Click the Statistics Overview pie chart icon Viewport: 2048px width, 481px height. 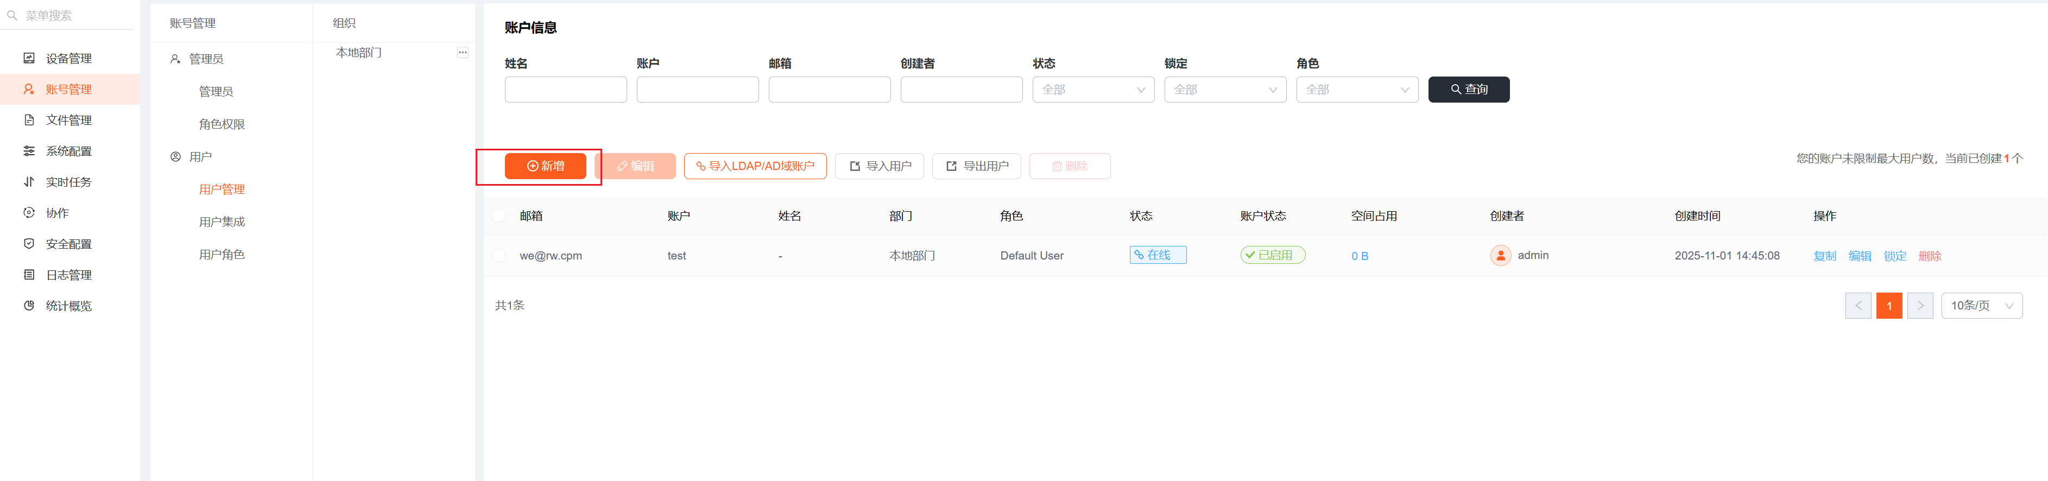point(29,306)
